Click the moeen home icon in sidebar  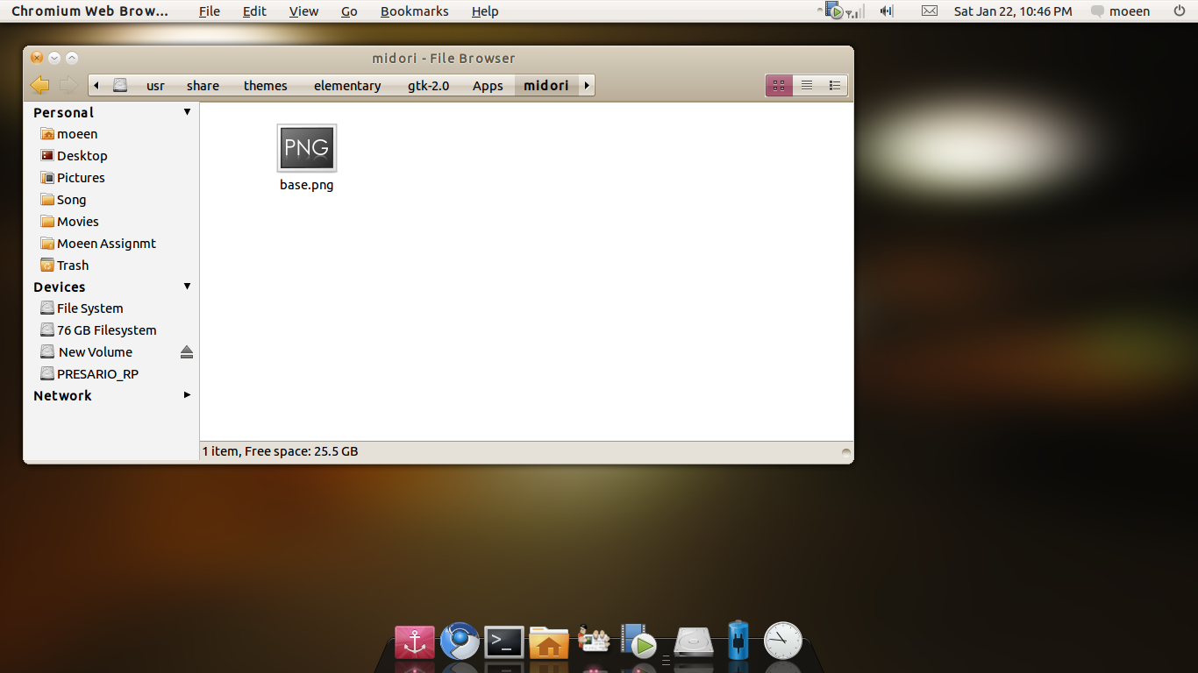(x=47, y=134)
